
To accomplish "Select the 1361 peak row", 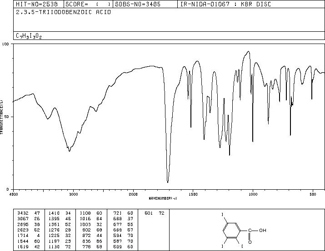I will pyautogui.click(x=60, y=224).
